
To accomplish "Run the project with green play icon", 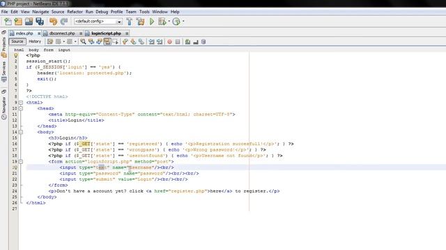I will coord(152,22).
